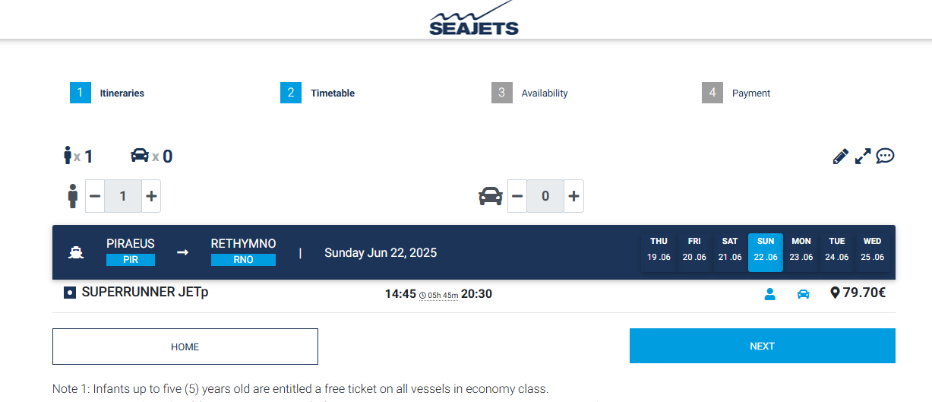Image resolution: width=932 pixels, height=402 pixels.
Task: Click the expand arrows icon
Action: pyautogui.click(x=863, y=157)
